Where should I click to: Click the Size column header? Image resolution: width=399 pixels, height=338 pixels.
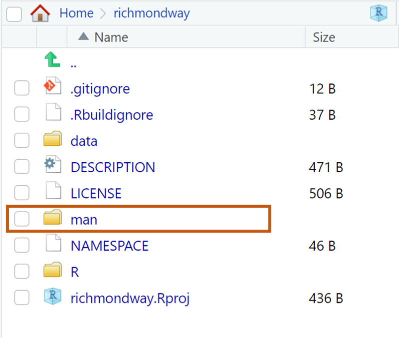324,37
